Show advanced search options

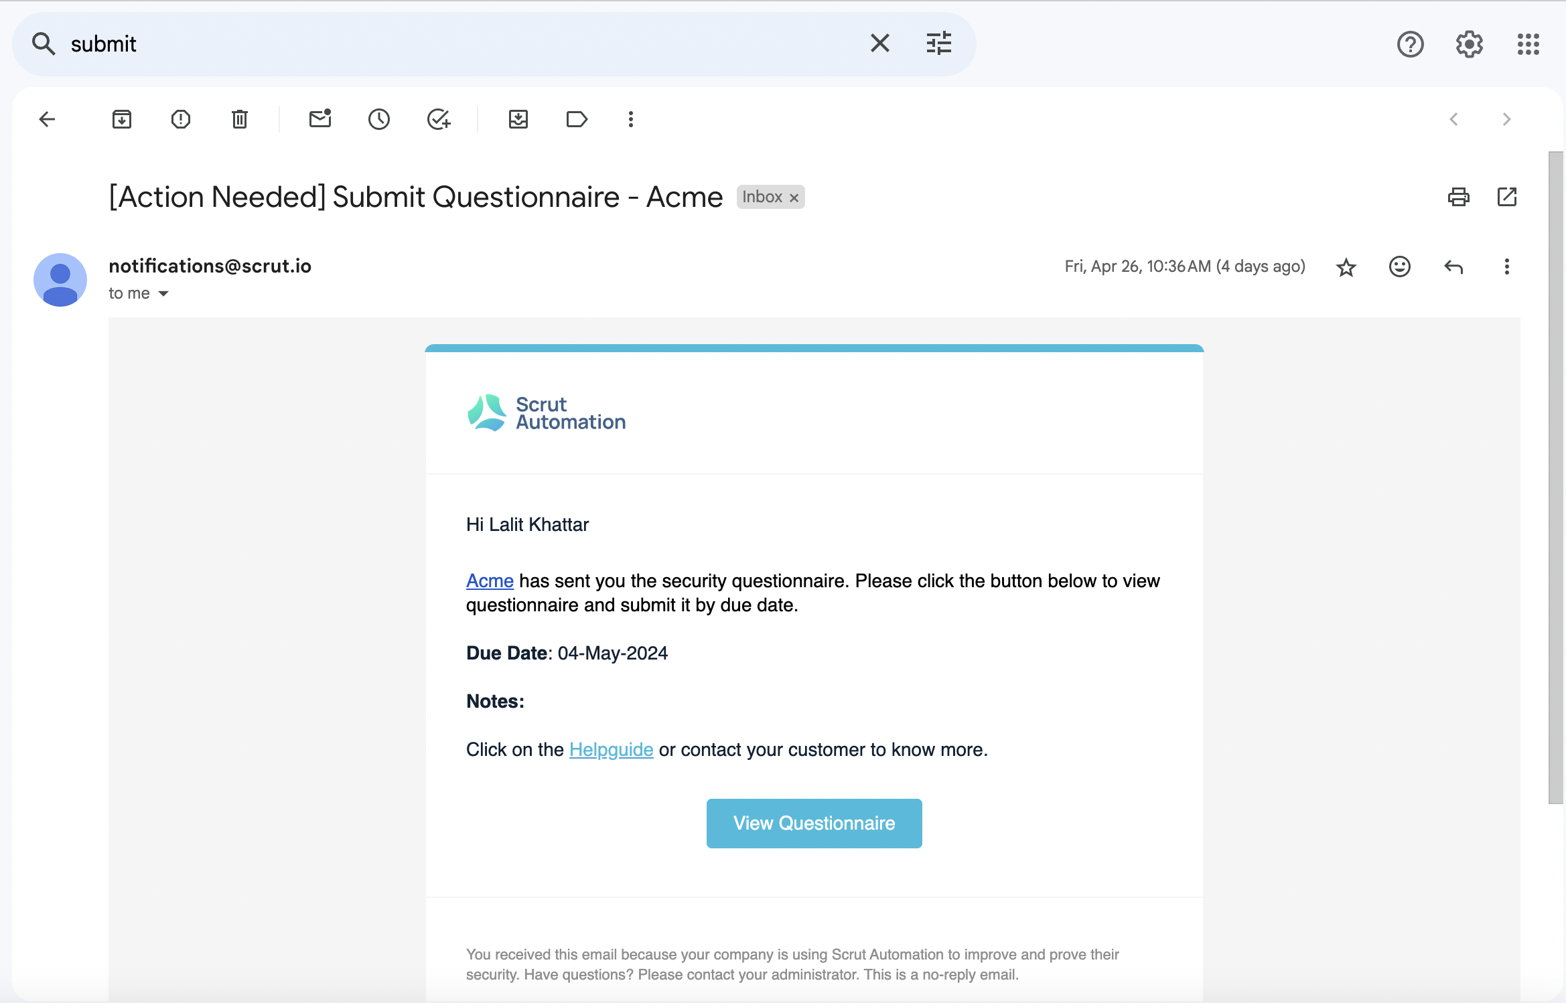pyautogui.click(x=939, y=44)
